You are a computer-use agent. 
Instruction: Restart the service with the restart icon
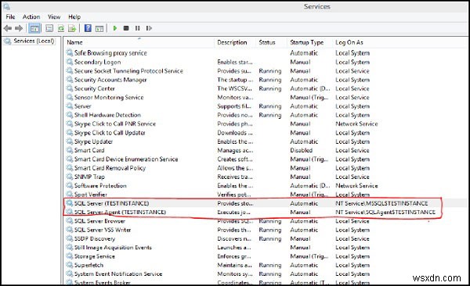pyautogui.click(x=149, y=28)
